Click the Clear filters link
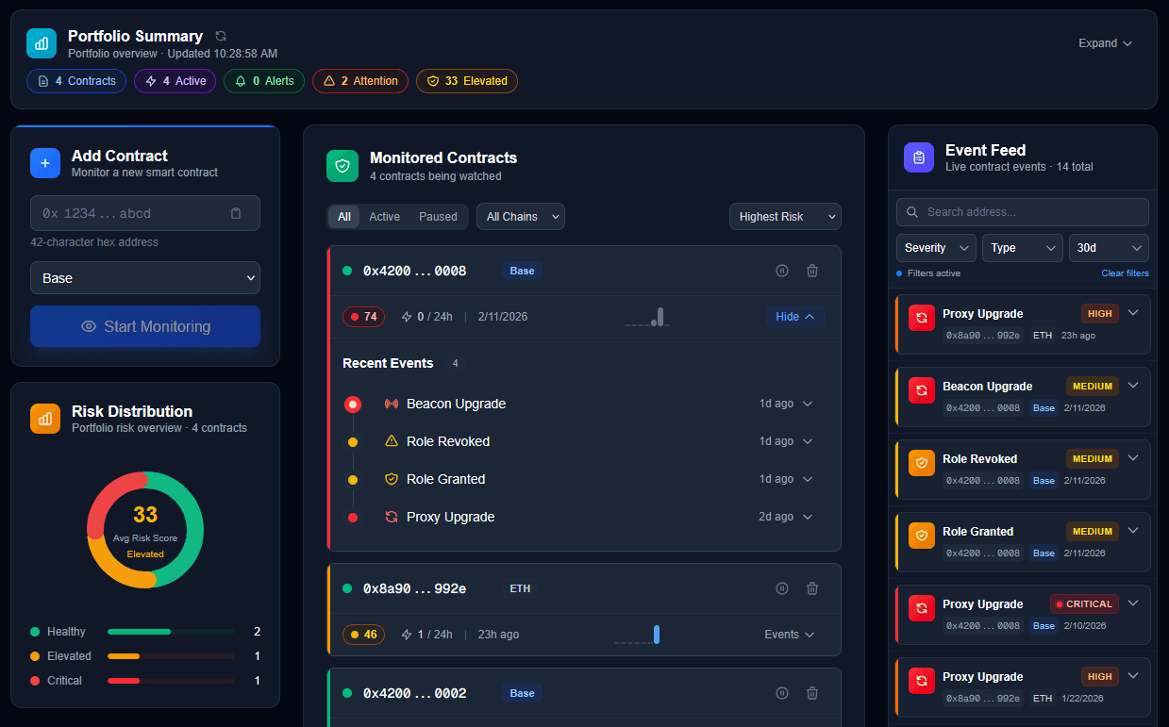1169x727 pixels. pos(1125,273)
